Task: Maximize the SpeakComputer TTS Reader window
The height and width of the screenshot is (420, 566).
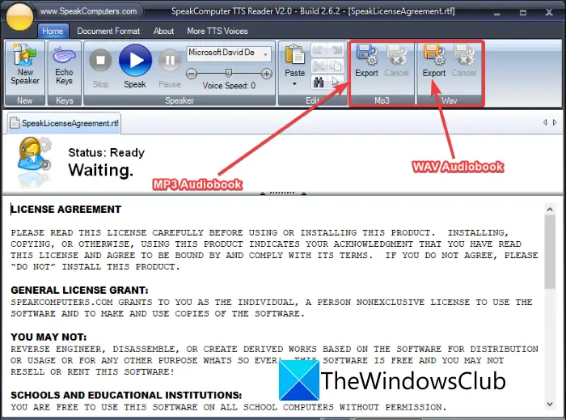Action: [x=523, y=12]
